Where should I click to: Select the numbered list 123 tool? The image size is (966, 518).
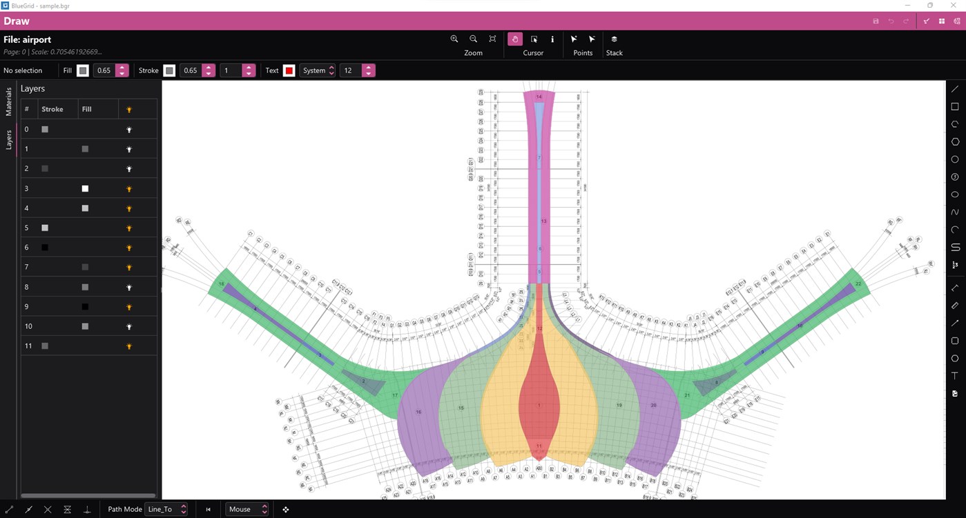[955, 265]
